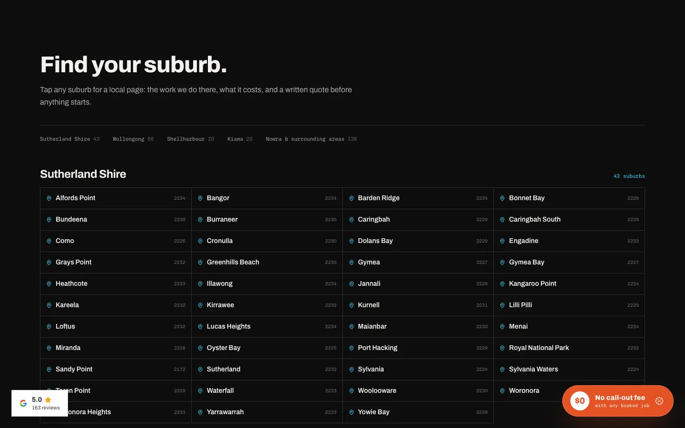Open the Maianbar suburb page
Screen dimensions: 685x428
(418, 327)
